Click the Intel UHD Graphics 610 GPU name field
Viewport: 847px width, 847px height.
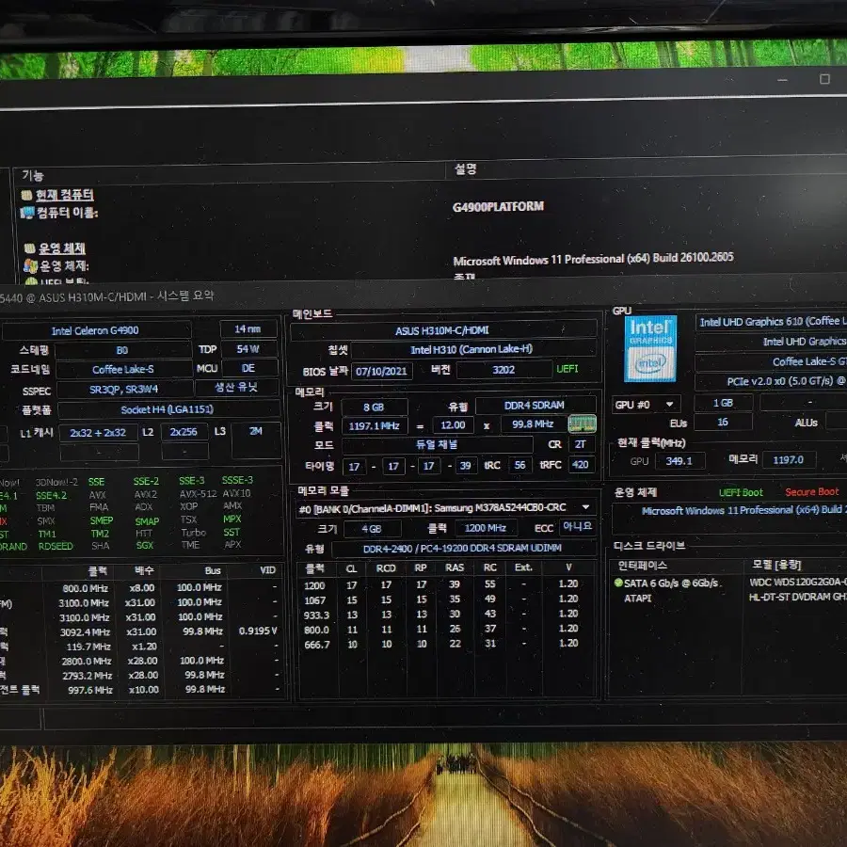772,322
